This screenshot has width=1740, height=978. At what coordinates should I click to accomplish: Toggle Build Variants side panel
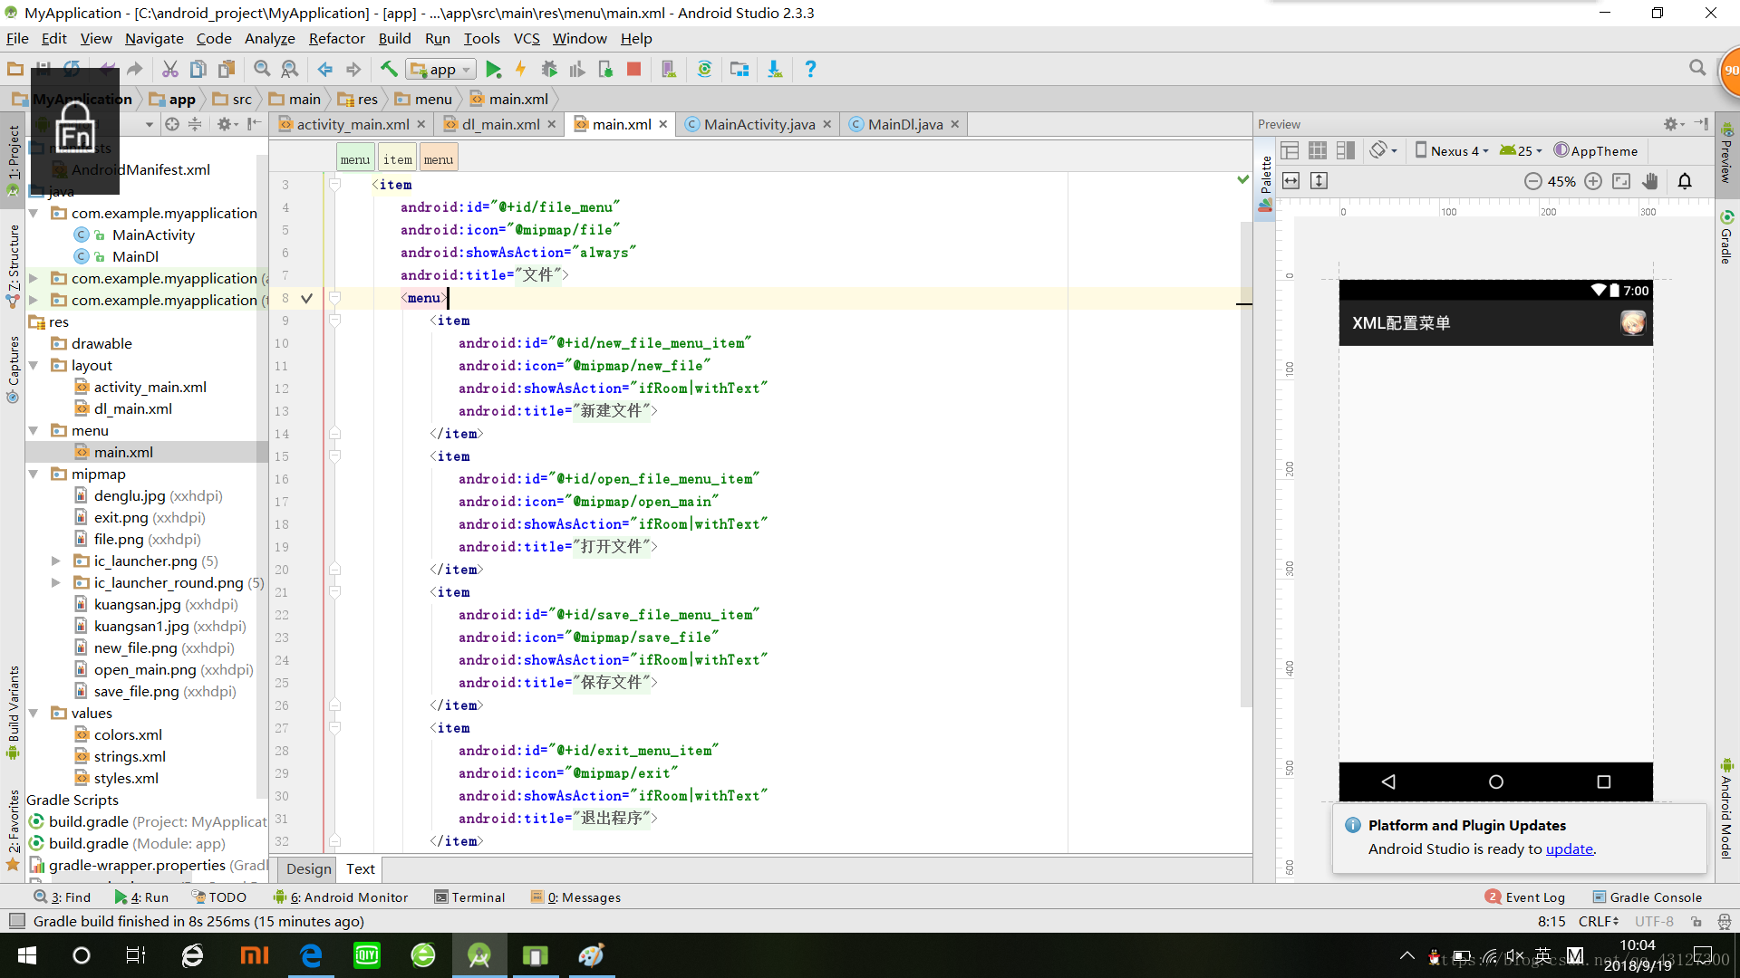(x=13, y=713)
